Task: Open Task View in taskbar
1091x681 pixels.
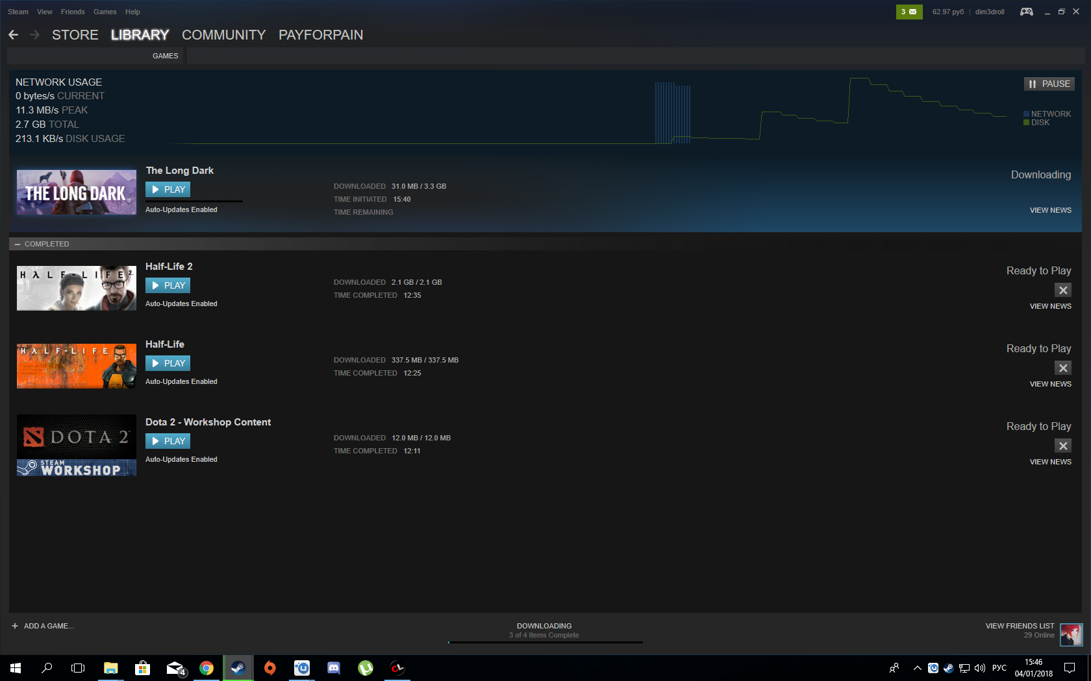Action: pos(78,668)
